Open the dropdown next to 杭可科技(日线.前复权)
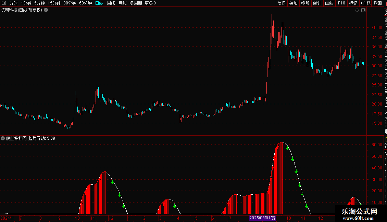Viewport: 387px width, 222px height. click(46, 10)
